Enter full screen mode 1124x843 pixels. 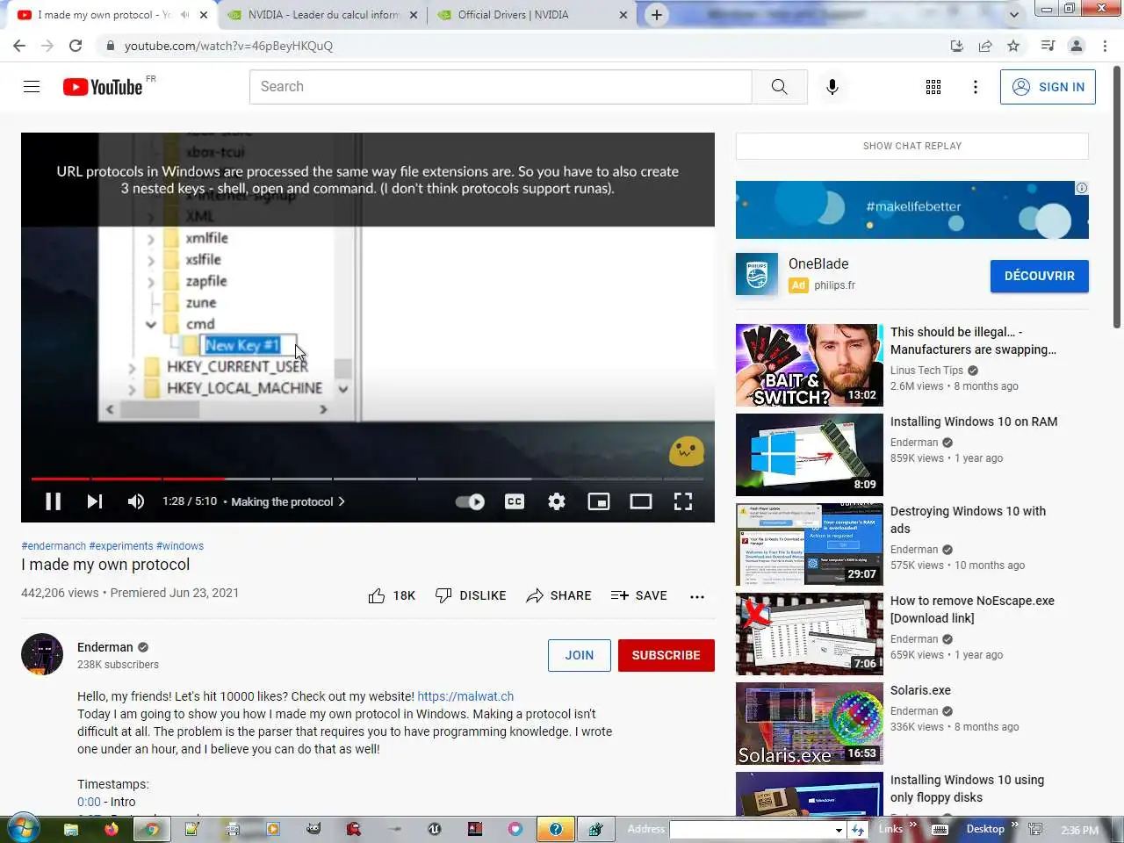tap(683, 501)
